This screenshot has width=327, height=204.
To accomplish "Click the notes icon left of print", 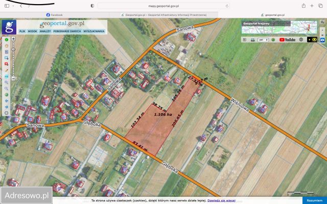I will pos(245,40).
